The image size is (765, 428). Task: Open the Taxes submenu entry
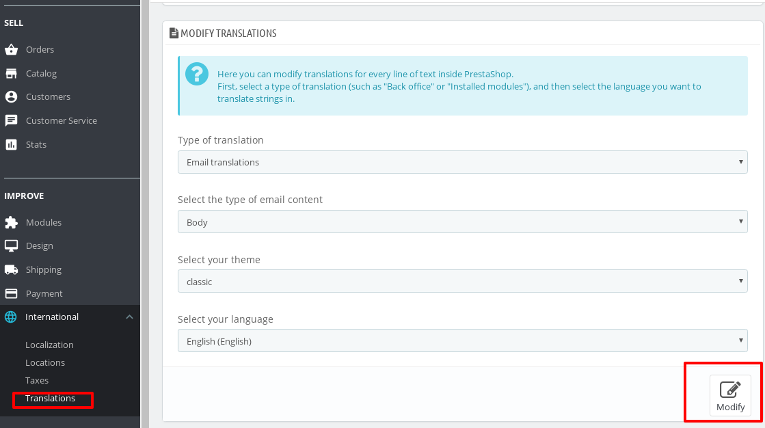point(37,380)
